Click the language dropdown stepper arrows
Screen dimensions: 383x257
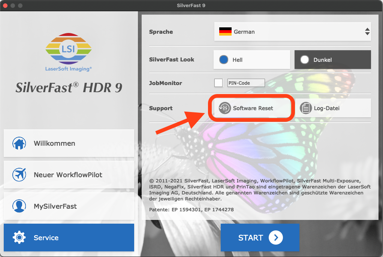[367, 31]
